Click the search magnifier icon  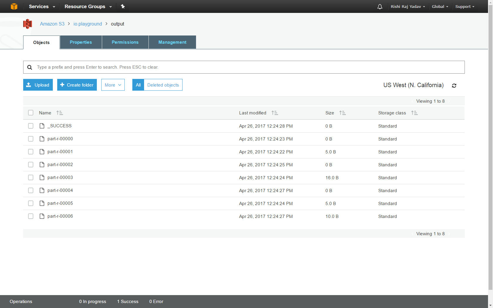[30, 67]
